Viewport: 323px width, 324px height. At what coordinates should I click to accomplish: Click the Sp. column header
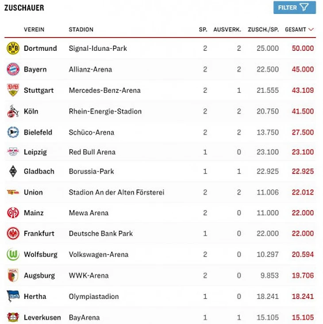[203, 30]
